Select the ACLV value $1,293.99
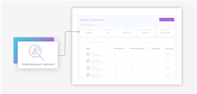This screenshot has width=197, height=94. point(127,33)
